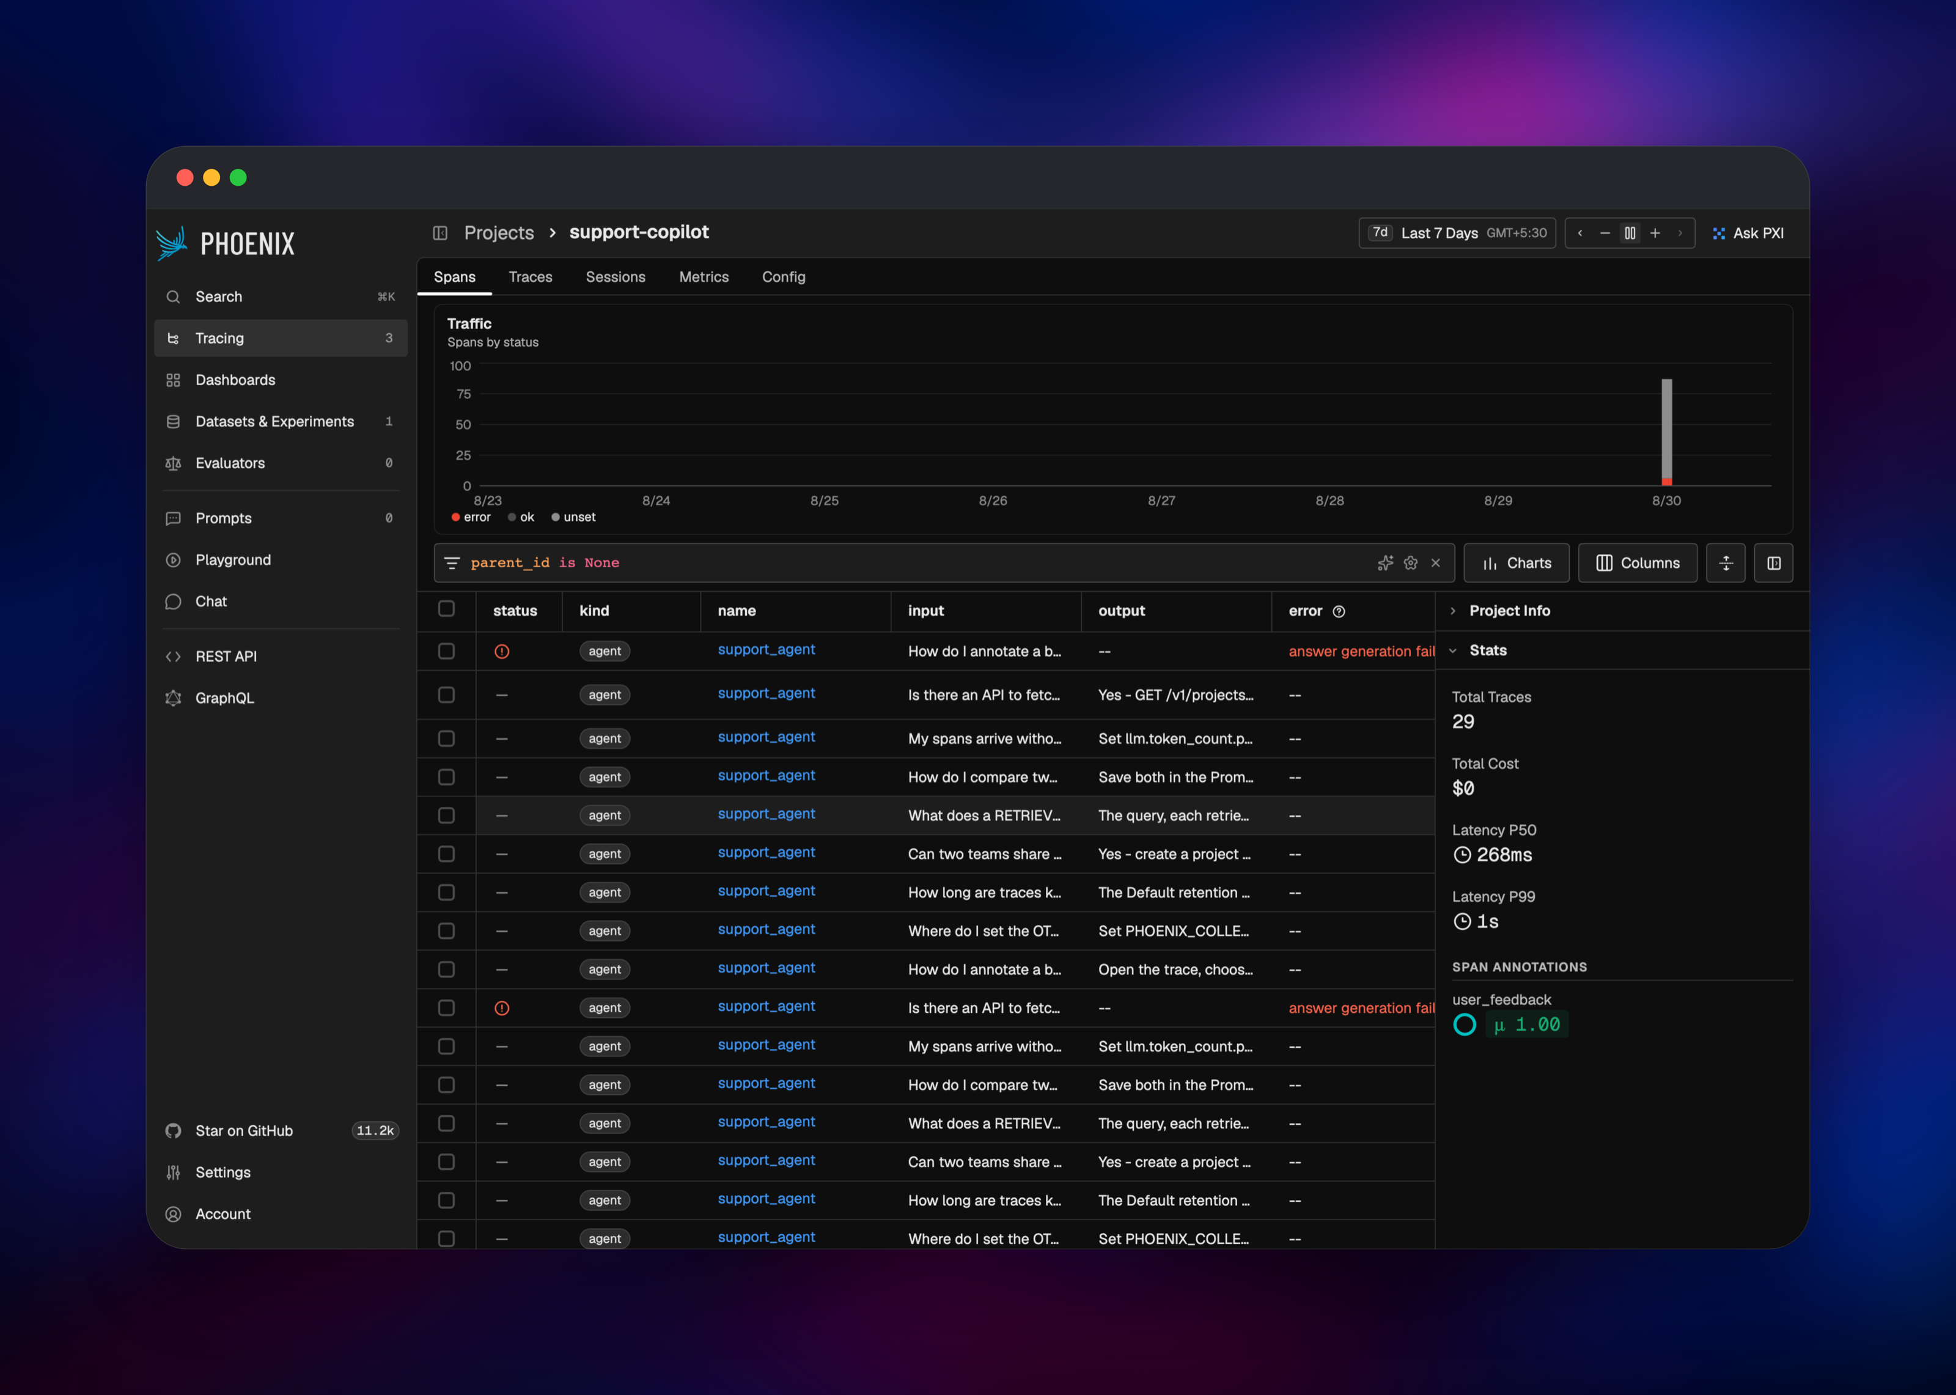Click the 'kind' column header
Image resolution: width=1956 pixels, height=1395 pixels.
(x=594, y=611)
